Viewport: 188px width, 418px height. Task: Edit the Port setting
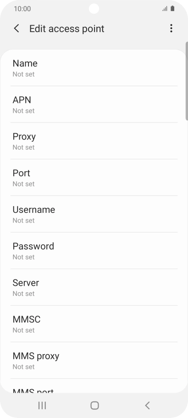pyautogui.click(x=94, y=178)
